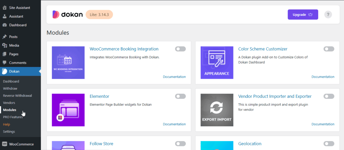344x150 pixels.
Task: Enable the Geolocation module
Action: pos(329,144)
